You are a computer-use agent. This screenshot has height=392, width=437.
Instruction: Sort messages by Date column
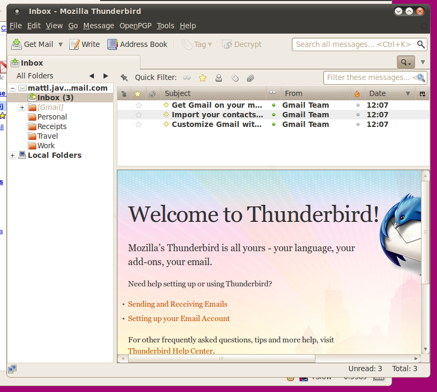390,94
